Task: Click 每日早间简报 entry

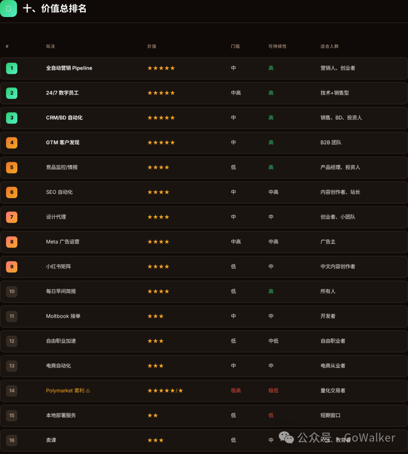Action: click(x=61, y=291)
